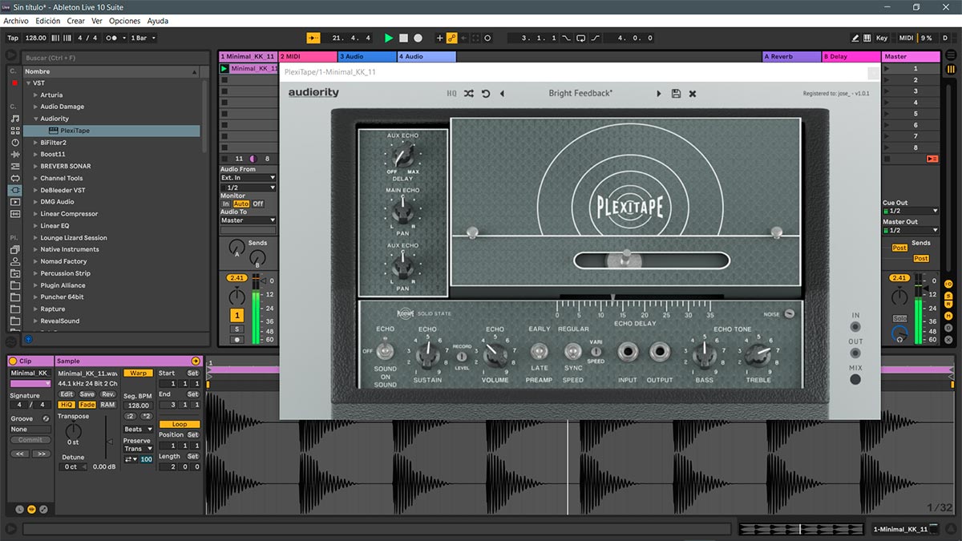
Task: Stop playback in Ableton transport
Action: tap(404, 38)
